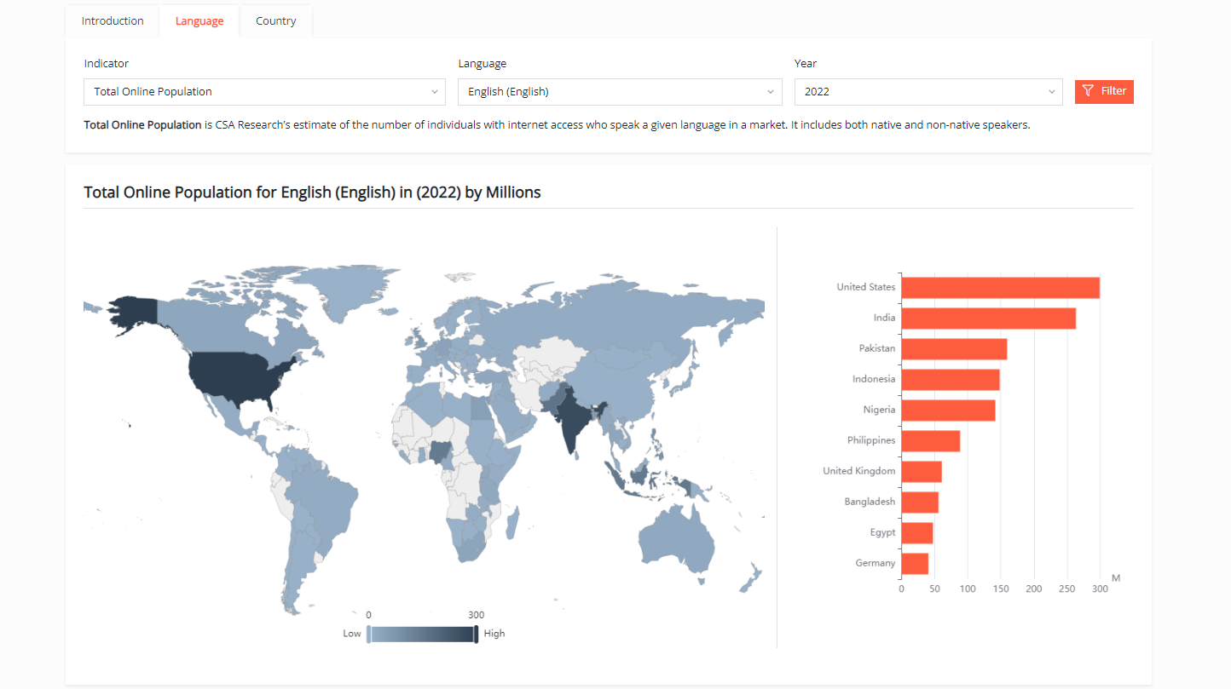1231x689 pixels.
Task: Click the Germany bar in the chart
Action: 915,564
